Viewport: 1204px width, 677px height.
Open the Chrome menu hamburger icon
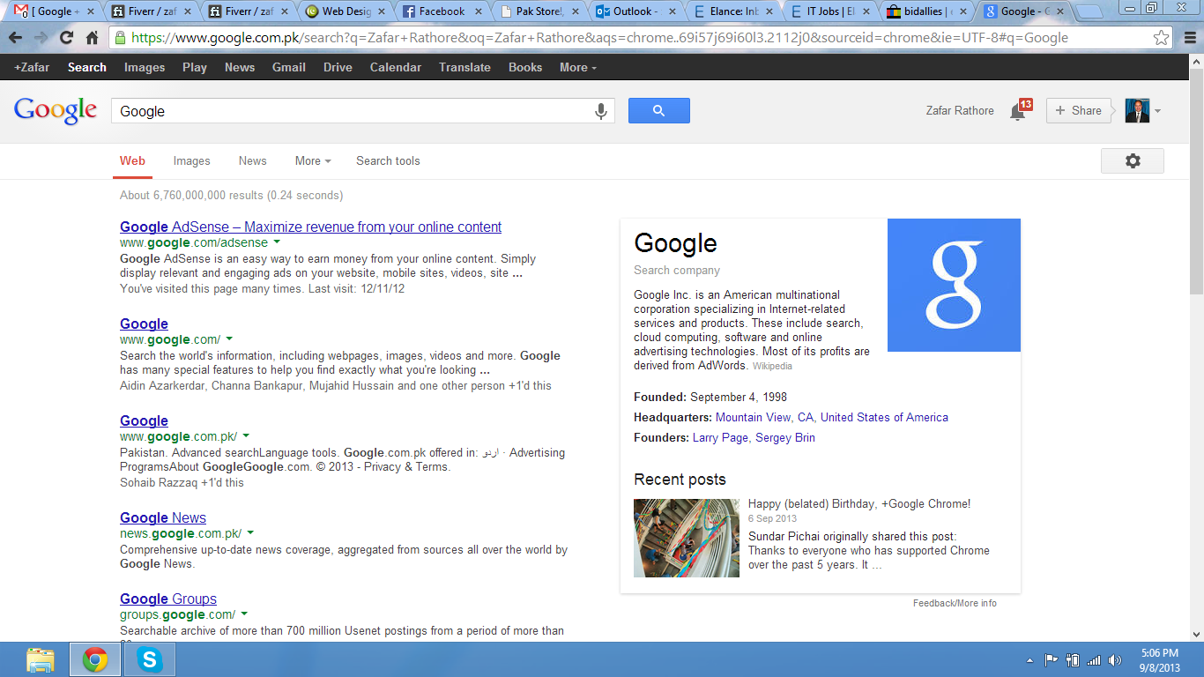(1188, 38)
